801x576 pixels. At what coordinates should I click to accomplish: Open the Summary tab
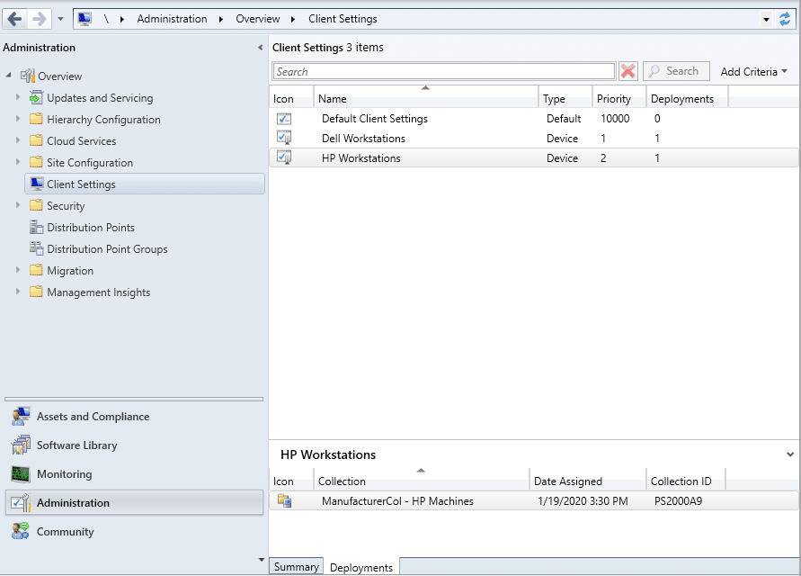tap(296, 566)
